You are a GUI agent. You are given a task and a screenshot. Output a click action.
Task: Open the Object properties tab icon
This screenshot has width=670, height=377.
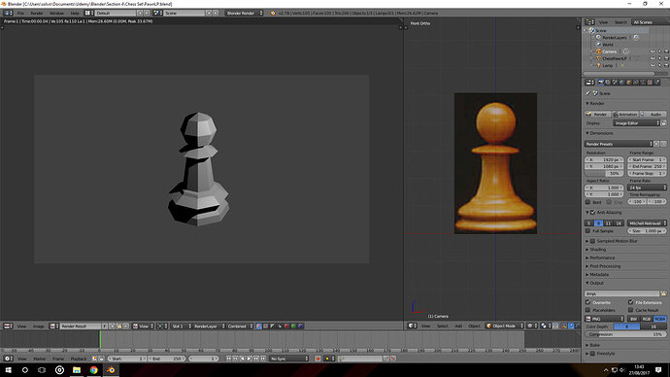click(x=628, y=82)
